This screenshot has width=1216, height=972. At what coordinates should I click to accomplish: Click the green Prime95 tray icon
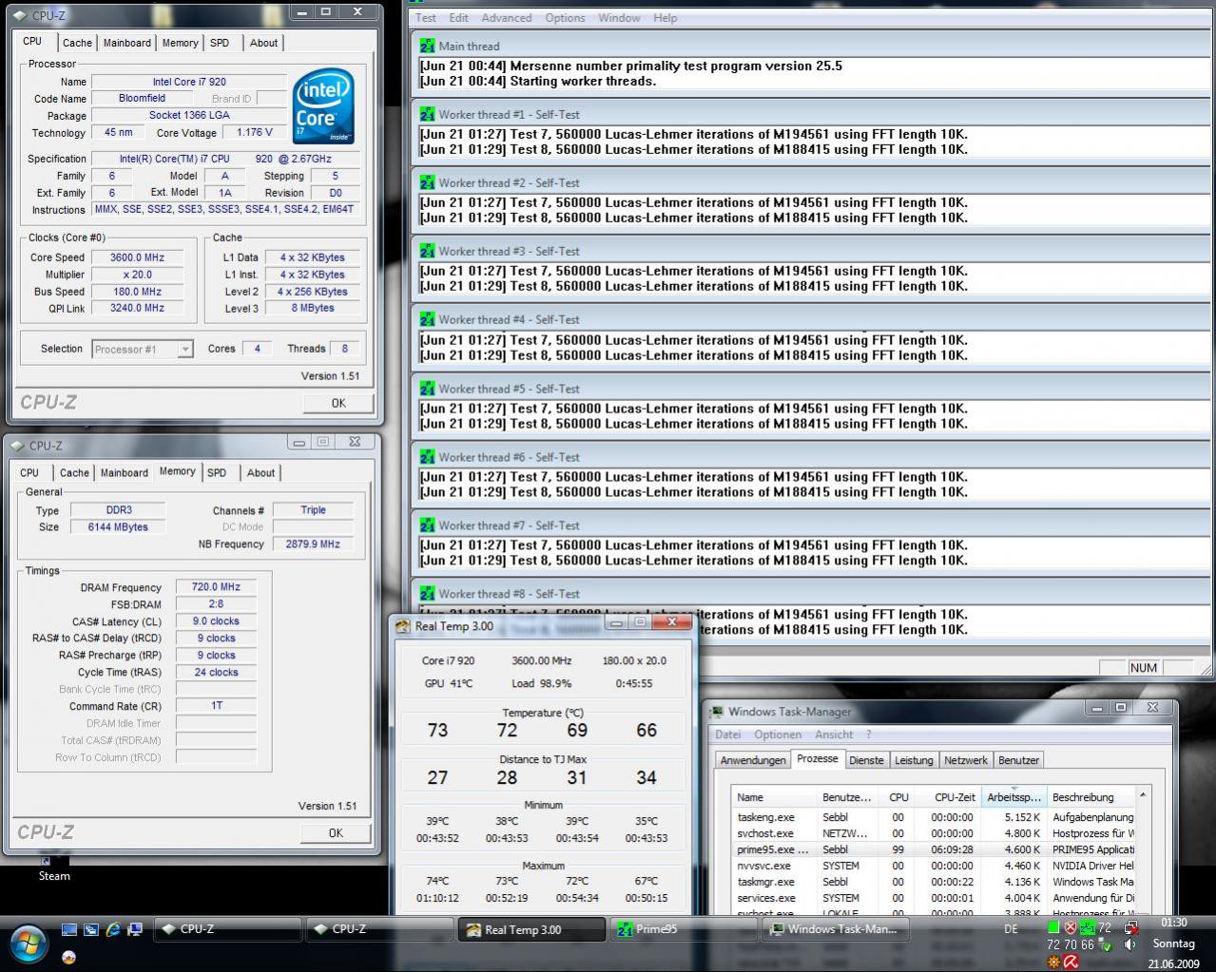tap(1088, 927)
